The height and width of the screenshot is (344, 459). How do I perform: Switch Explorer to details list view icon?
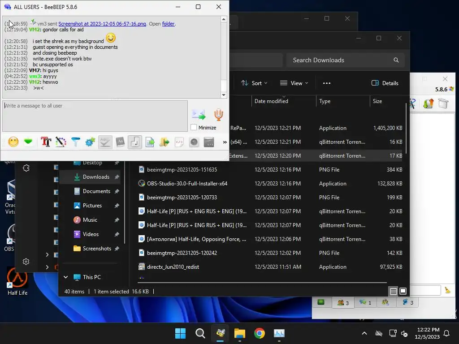click(x=393, y=291)
